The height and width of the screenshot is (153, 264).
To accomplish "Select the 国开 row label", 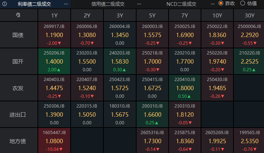I will [18, 61].
